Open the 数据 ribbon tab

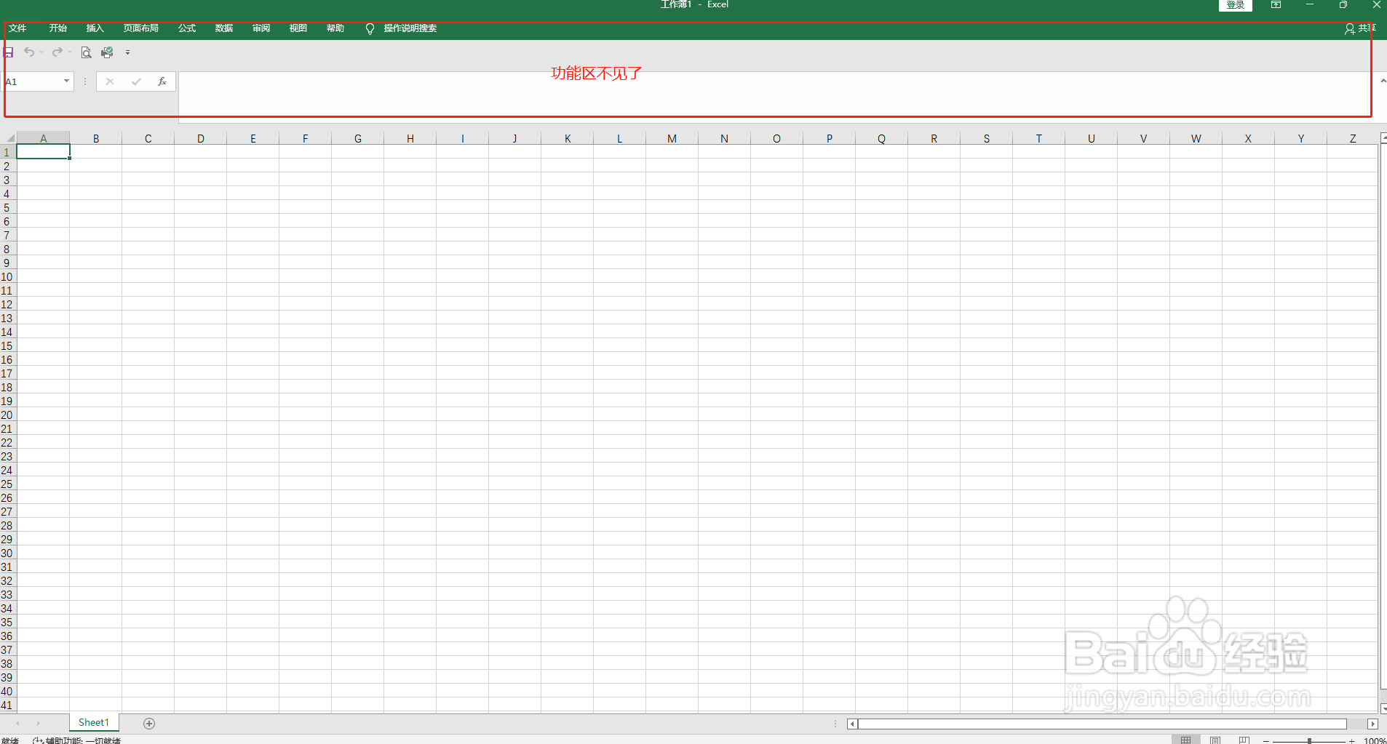click(x=224, y=28)
